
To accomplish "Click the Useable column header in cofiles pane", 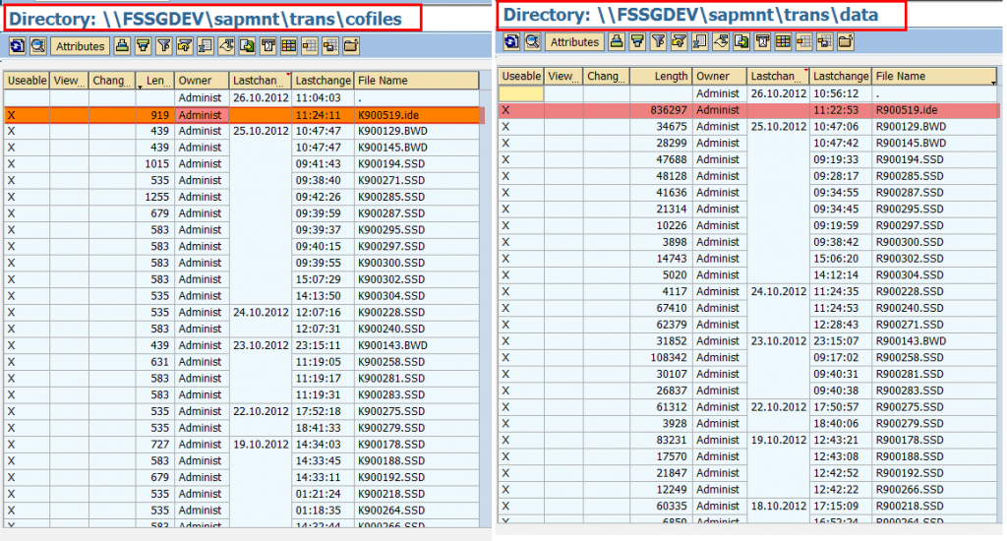I will coord(27,81).
